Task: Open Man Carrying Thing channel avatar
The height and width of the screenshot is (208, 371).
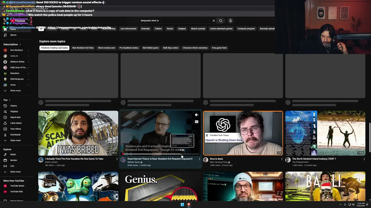Action: coord(205,160)
